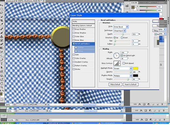Select the Elliptical Marquee tool
The height and width of the screenshot is (127, 170).
[2, 9]
